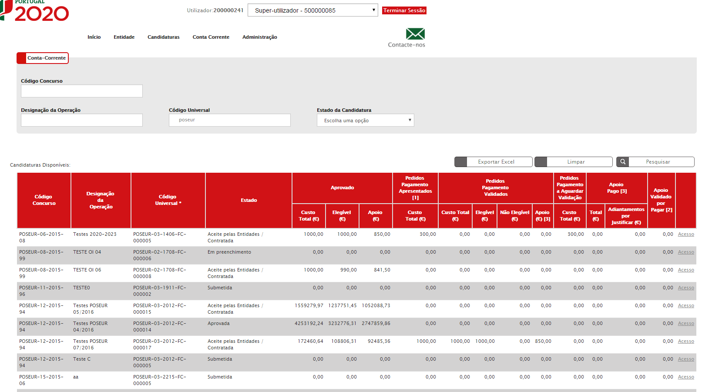This screenshot has height=392, width=702.
Task: Click the Terminar Sessão button
Action: point(404,10)
